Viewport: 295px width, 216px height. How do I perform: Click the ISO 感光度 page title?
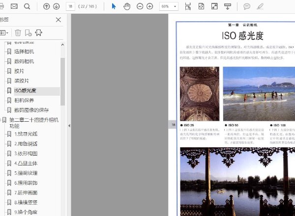click(x=243, y=35)
